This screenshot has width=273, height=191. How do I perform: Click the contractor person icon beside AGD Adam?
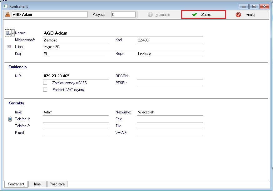[8, 14]
